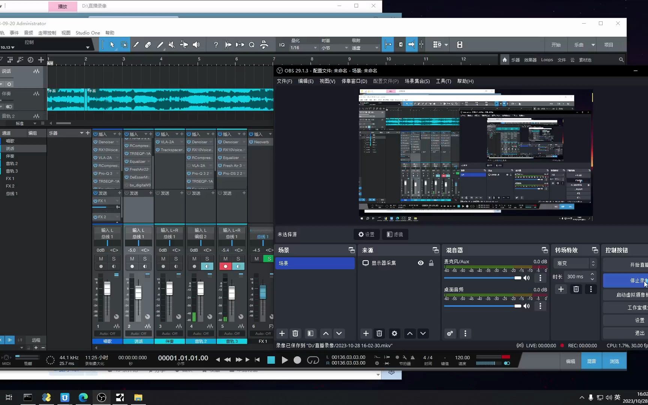Mute the 唱歌 channel in mixer
The image size is (648, 405).
click(x=101, y=259)
